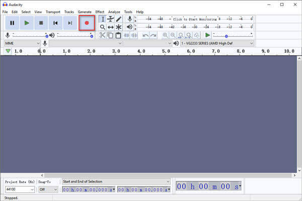The height and width of the screenshot is (201, 302).
Task: Click the recording volume slider
Action: (30, 36)
